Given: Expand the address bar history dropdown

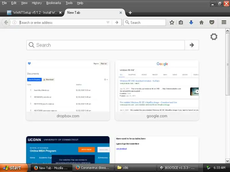Looking at the screenshot, I should (108, 23).
